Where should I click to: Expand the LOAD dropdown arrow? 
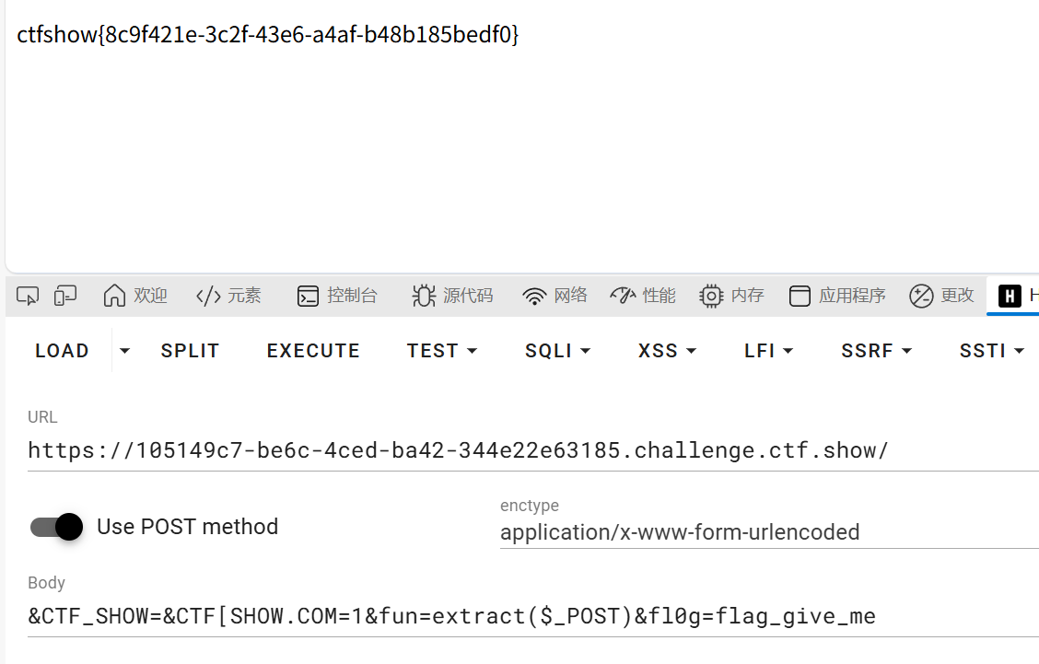click(125, 351)
